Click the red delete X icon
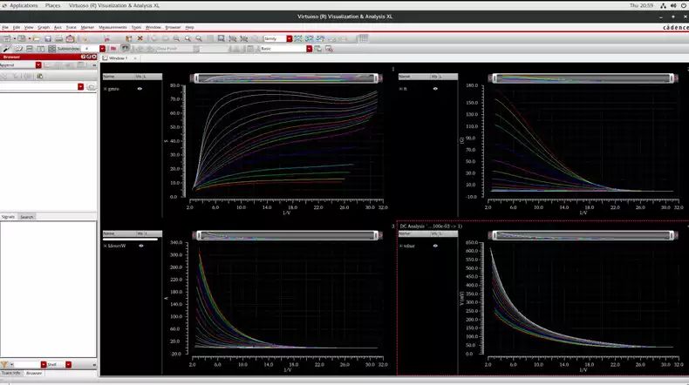Screen dimensions: 689x385 (x=140, y=38)
